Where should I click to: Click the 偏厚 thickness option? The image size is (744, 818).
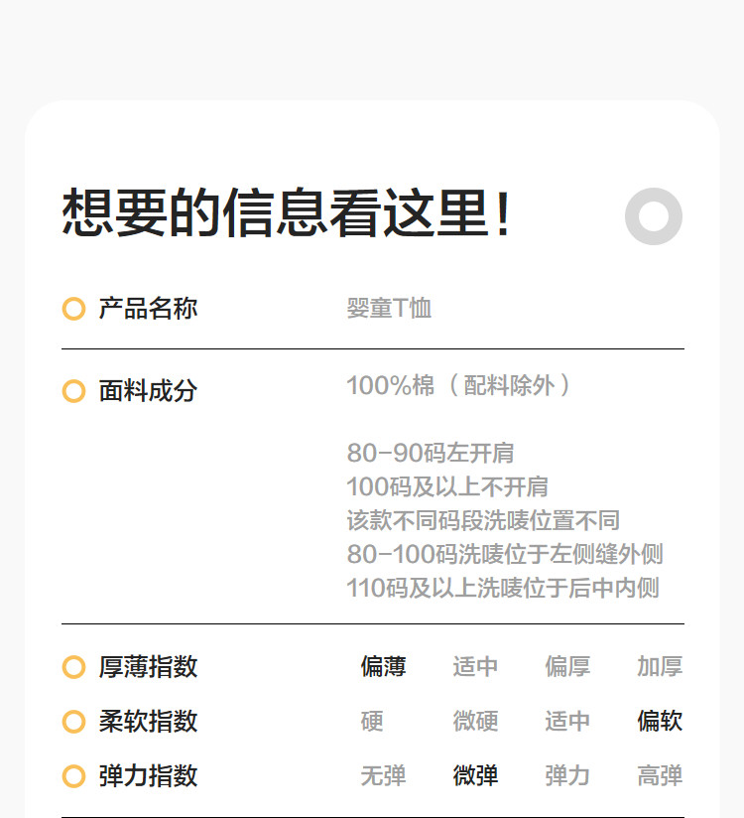coord(567,667)
